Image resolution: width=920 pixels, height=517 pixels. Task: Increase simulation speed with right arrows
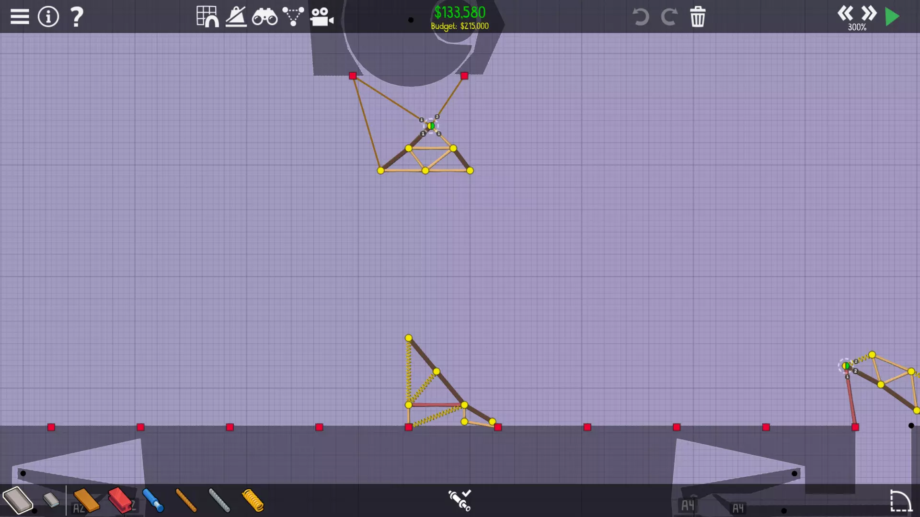pyautogui.click(x=868, y=13)
